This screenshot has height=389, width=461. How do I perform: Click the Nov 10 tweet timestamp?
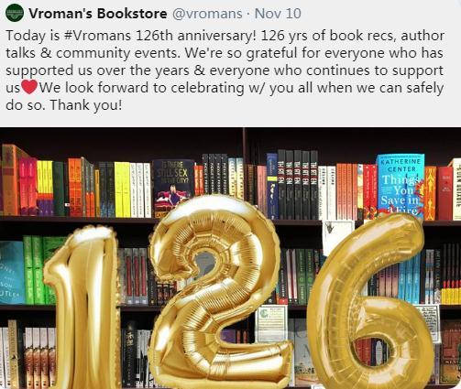pyautogui.click(x=278, y=14)
